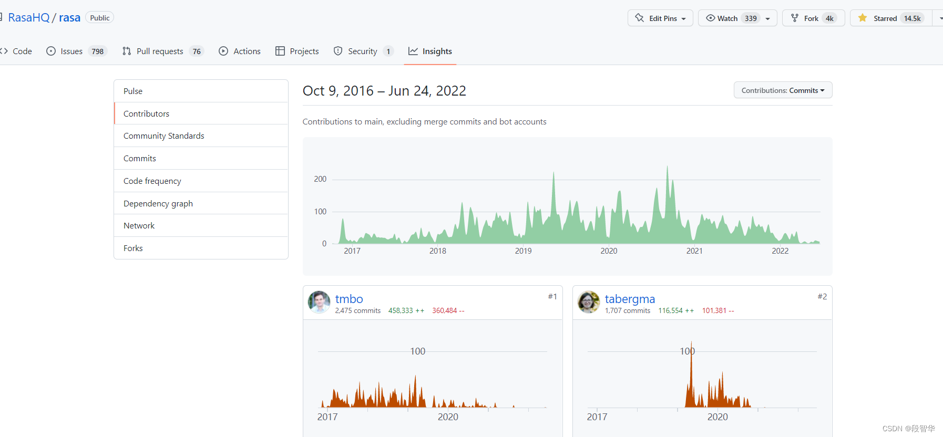Click tabergma's avatar picture
This screenshot has height=437, width=943.
pyautogui.click(x=589, y=302)
